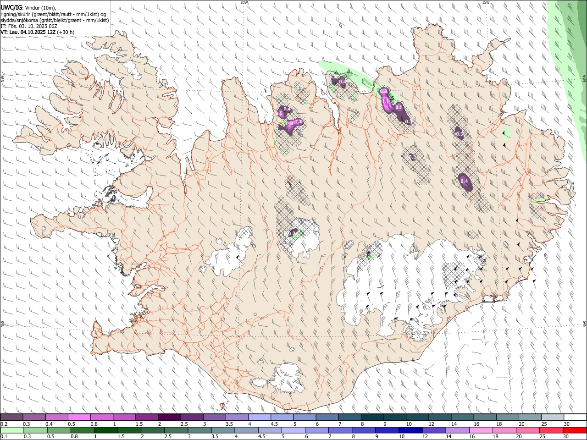587x440 pixels.
Task: Pick the green swatch above '0.5' in bottom row
Action: (x=58, y=430)
